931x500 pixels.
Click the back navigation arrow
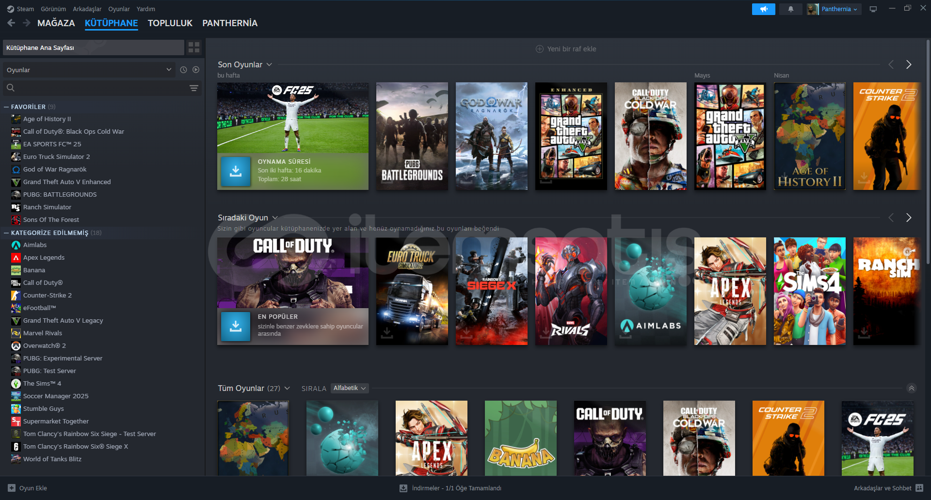click(11, 23)
